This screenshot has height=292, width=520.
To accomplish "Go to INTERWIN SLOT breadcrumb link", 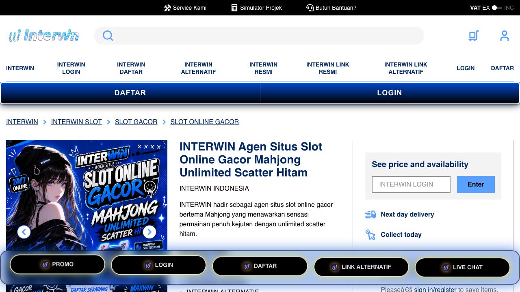I will point(76,122).
